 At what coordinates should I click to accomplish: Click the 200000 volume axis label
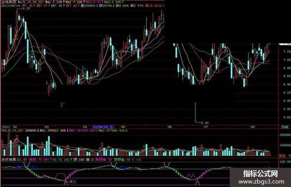point(285,135)
